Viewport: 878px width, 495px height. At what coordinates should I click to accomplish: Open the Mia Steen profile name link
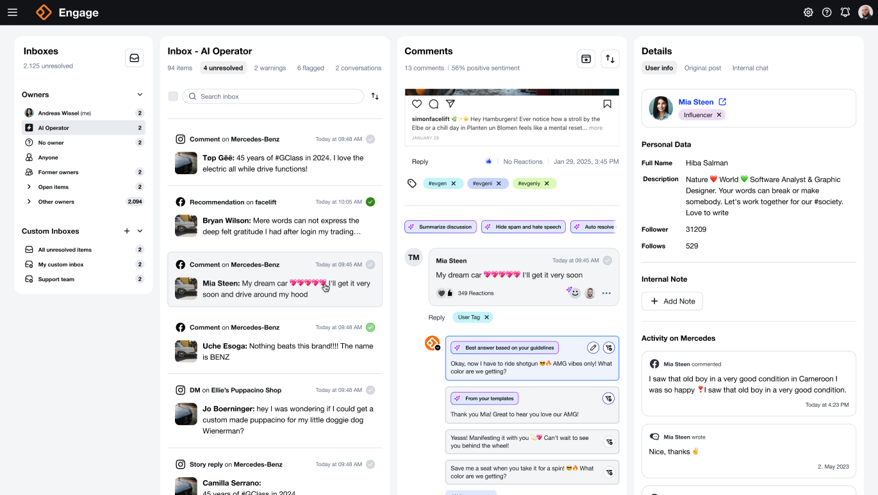(x=696, y=102)
